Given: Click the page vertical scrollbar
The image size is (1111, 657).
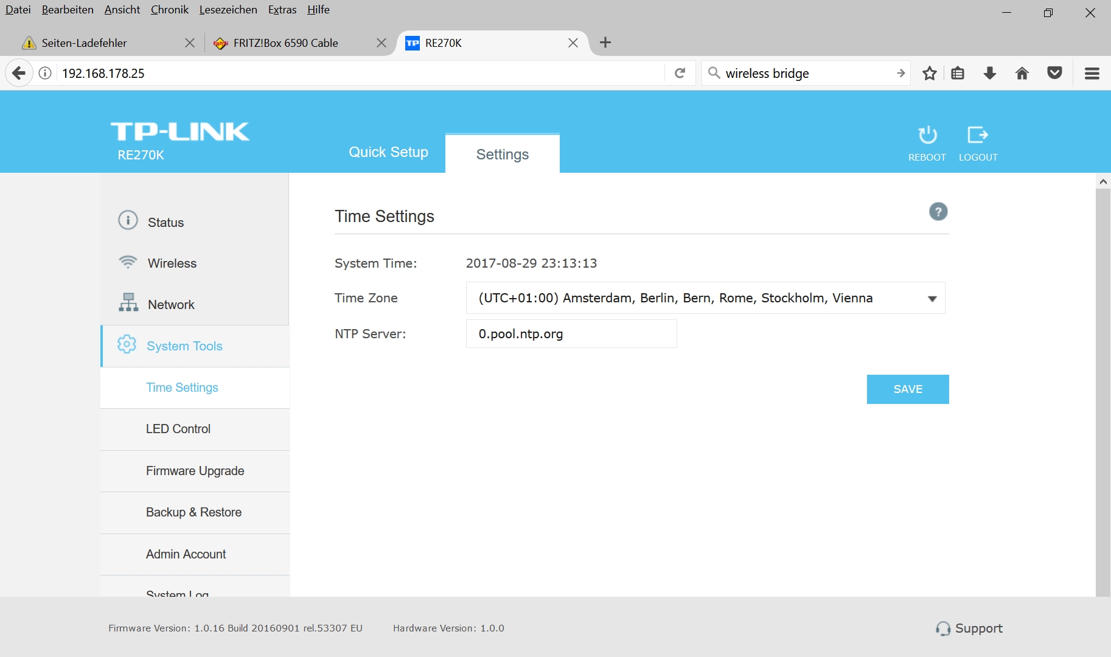Looking at the screenshot, I should click(1103, 392).
